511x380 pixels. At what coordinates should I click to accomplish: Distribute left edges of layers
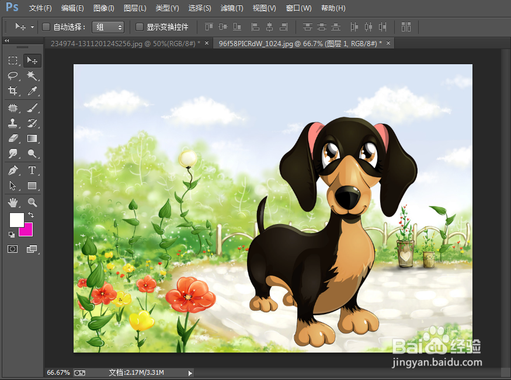[x=354, y=27]
